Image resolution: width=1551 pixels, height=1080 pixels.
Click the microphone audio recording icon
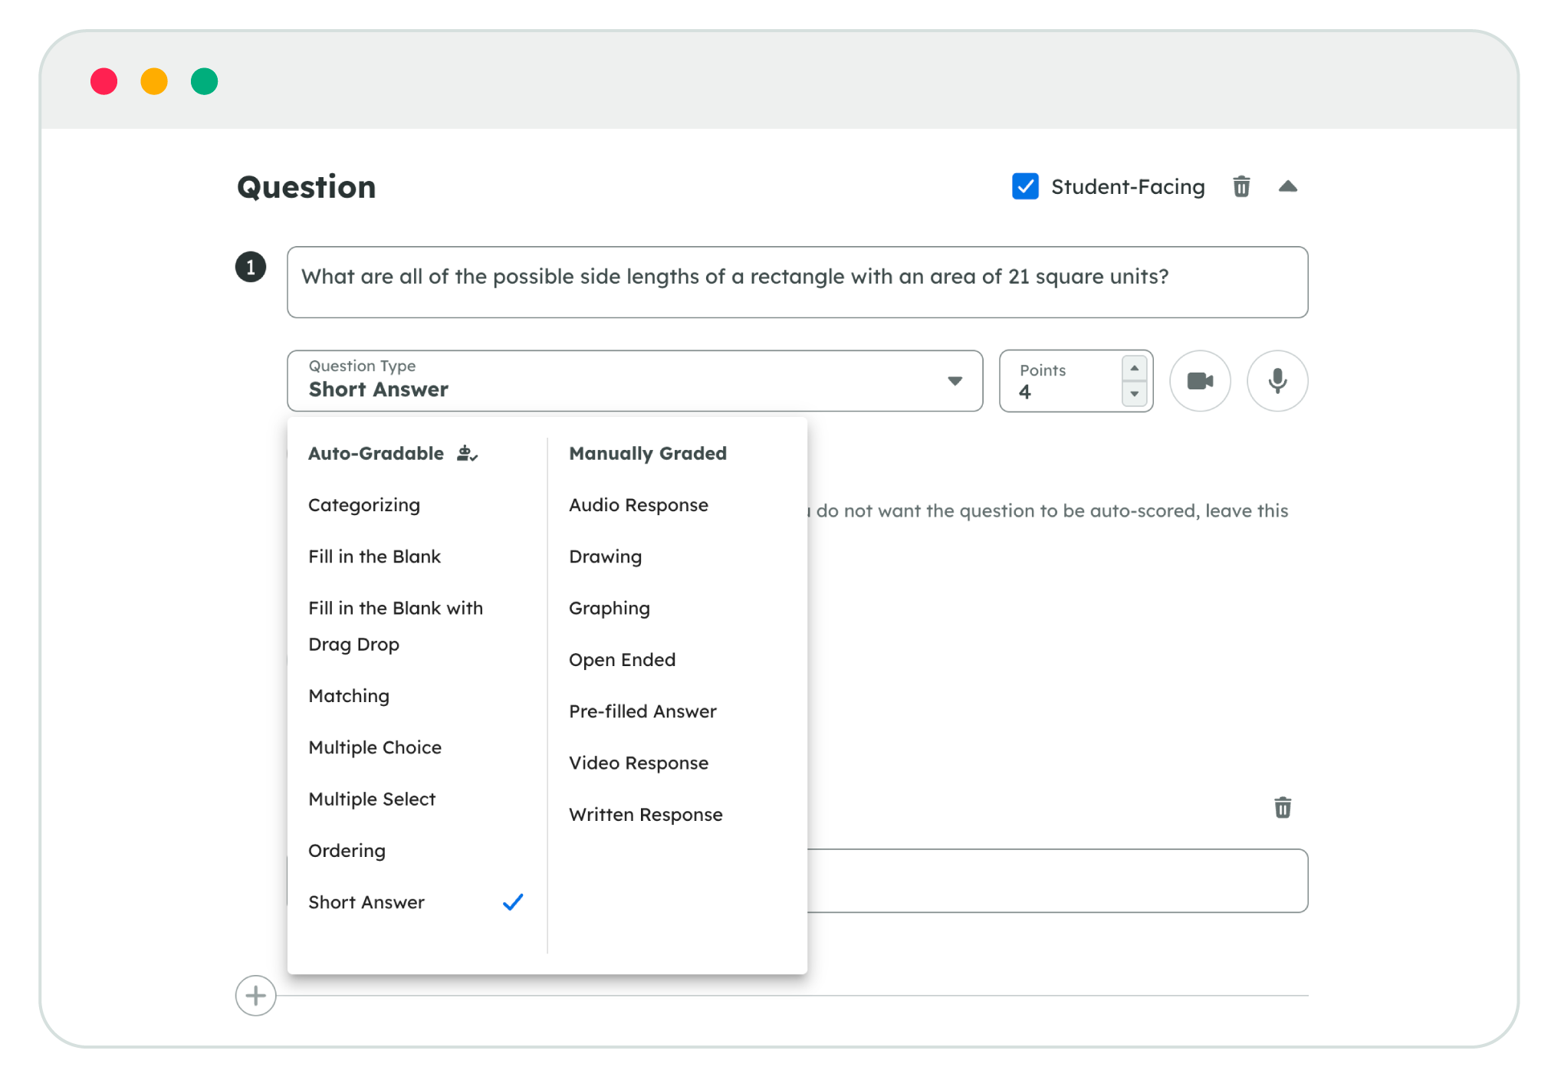click(x=1277, y=381)
